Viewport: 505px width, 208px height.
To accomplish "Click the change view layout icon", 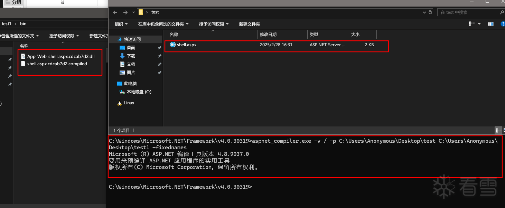I will click(x=472, y=24).
